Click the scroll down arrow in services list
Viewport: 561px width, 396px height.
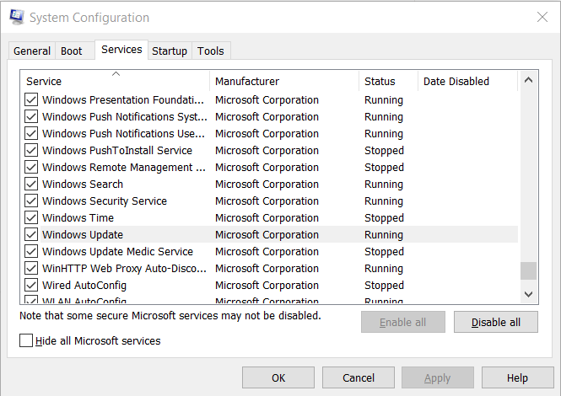coord(528,294)
